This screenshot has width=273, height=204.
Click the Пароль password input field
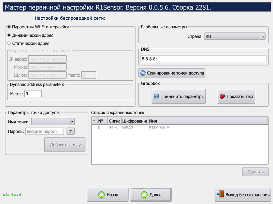45,131
